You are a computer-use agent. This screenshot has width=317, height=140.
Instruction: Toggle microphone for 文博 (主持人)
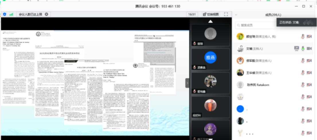click(303, 49)
